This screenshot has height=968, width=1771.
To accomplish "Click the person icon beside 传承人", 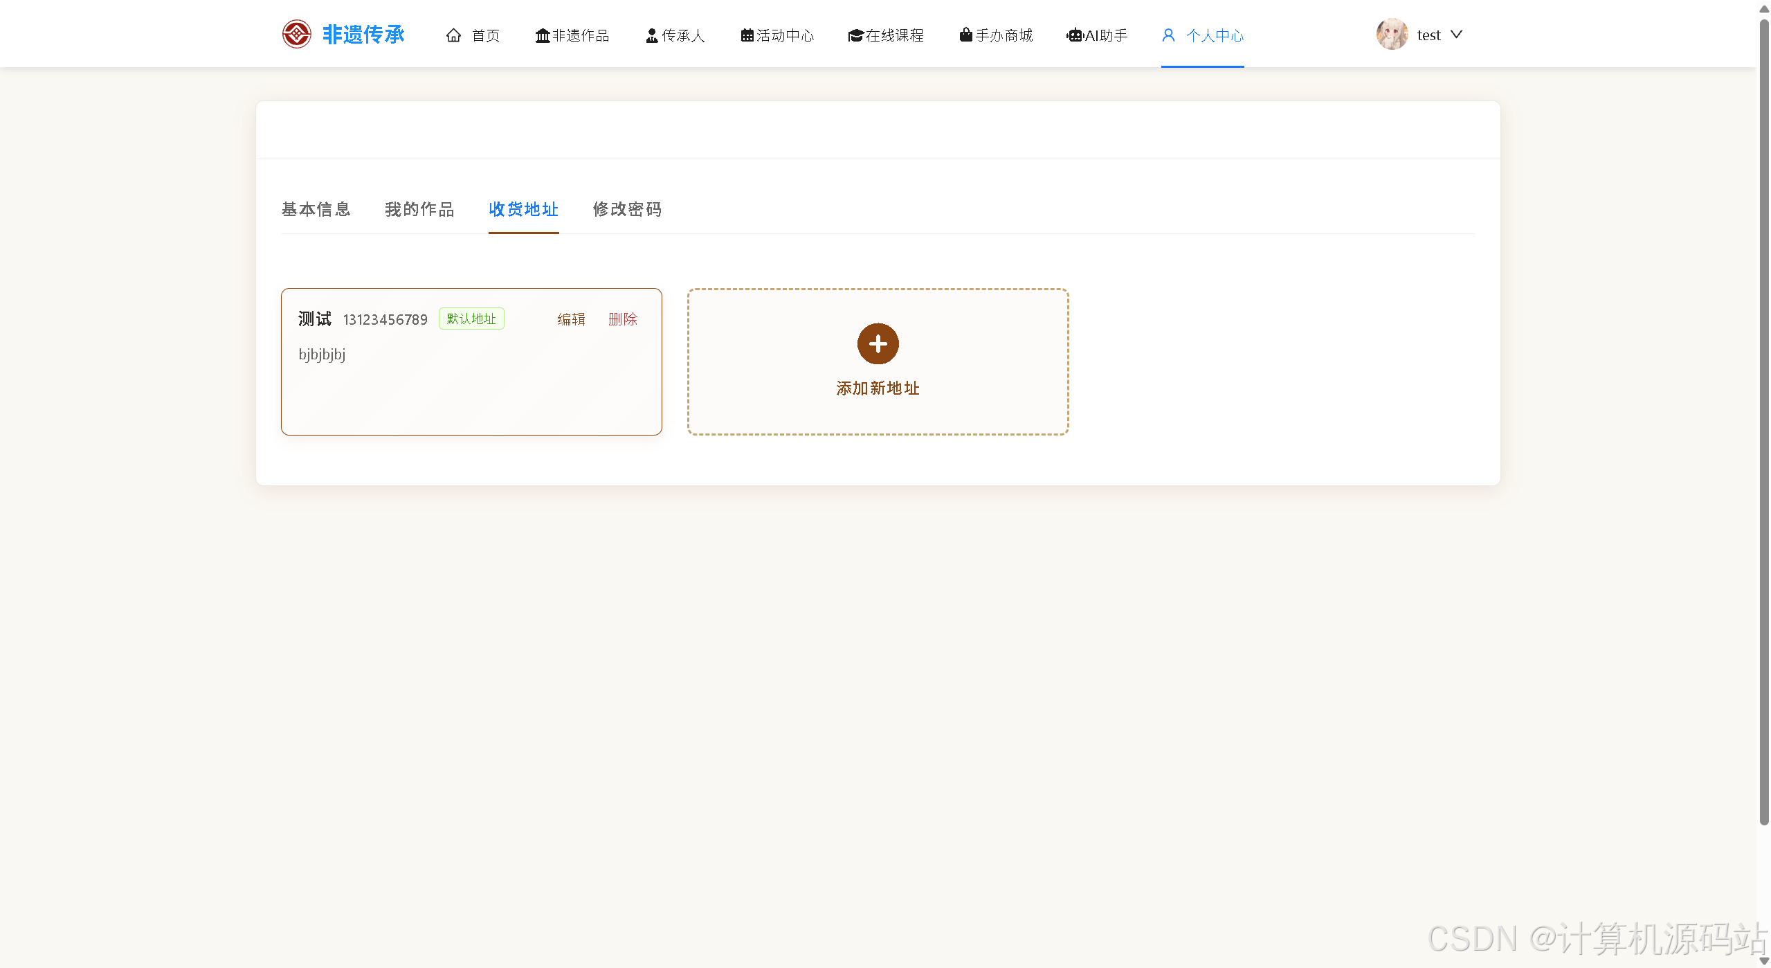I will point(651,35).
